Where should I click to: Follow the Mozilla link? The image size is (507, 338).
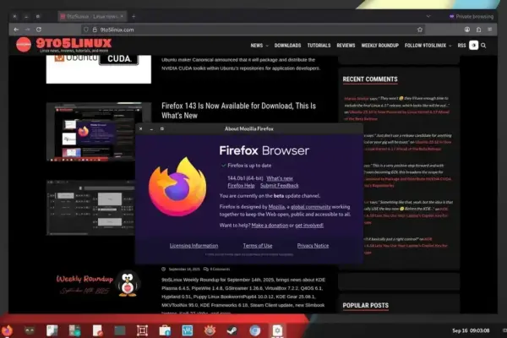point(276,207)
